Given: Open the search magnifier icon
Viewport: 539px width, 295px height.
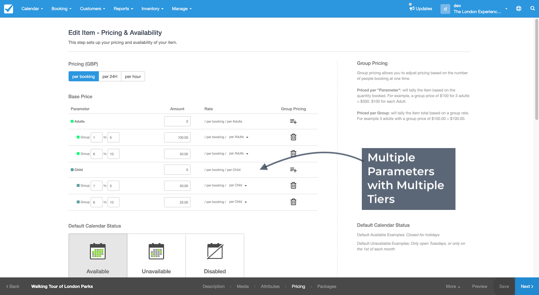Looking at the screenshot, I should 533,9.
